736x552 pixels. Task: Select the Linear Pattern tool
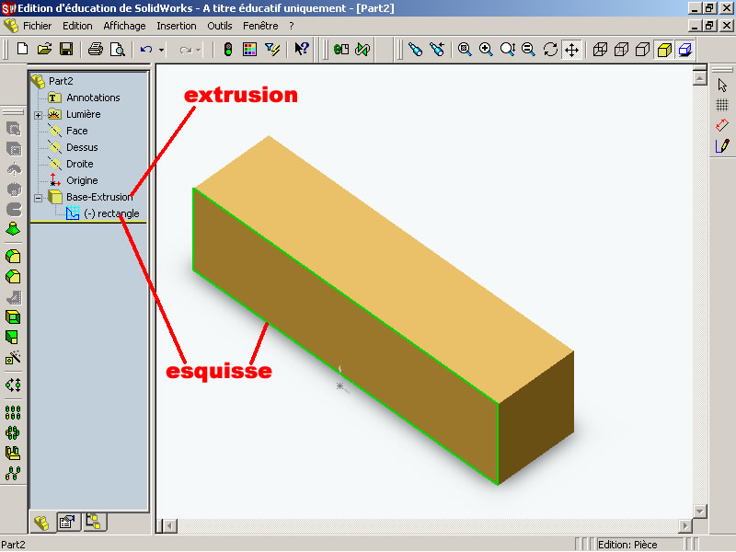tap(13, 412)
